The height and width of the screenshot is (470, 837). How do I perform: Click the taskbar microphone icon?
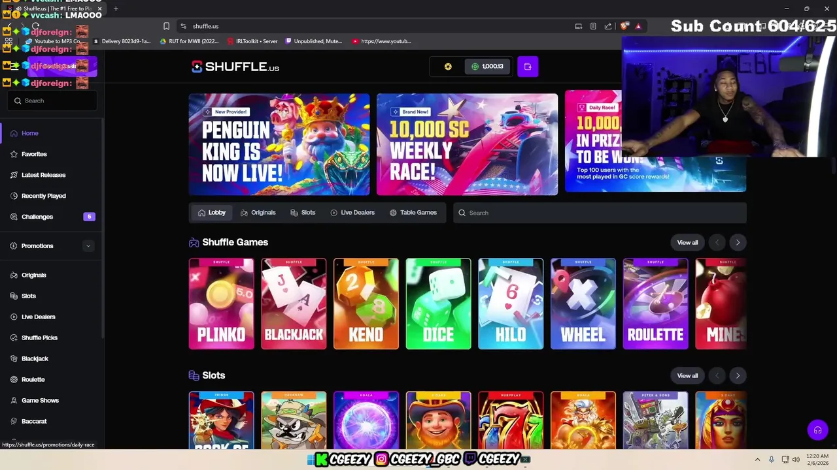(x=772, y=460)
